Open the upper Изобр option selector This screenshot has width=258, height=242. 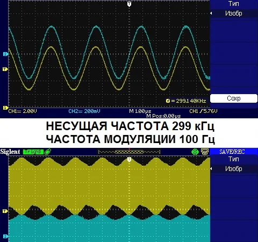click(234, 13)
